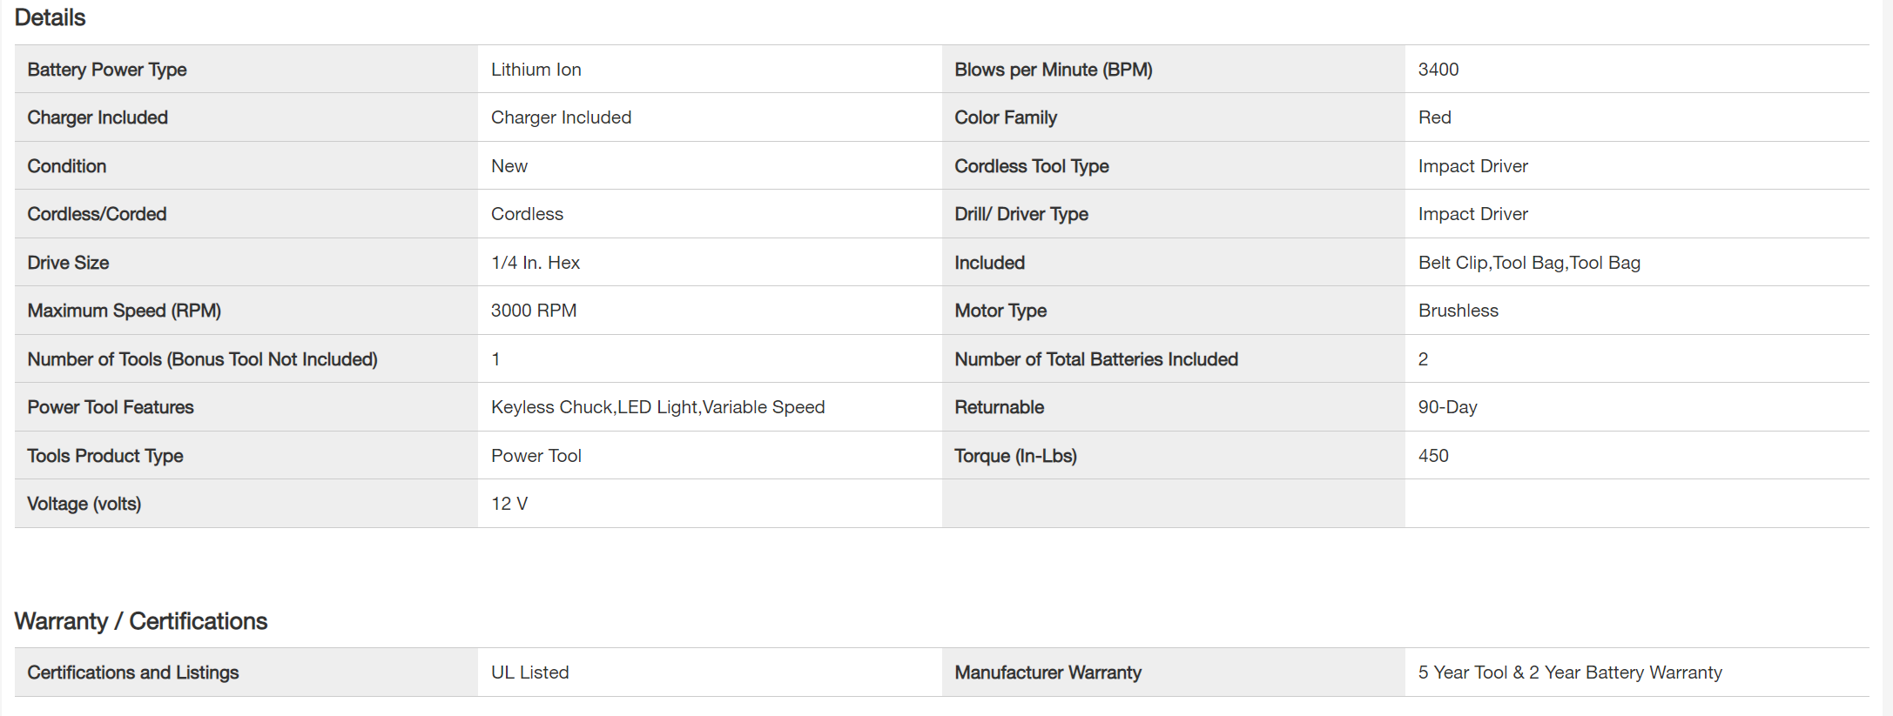Select the Brushless value
Screen dimensions: 1893x716
(1458, 311)
